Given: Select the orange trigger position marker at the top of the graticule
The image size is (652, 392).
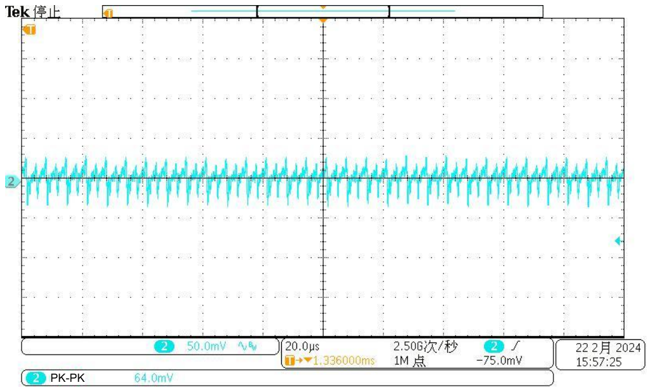Looking at the screenshot, I should [x=323, y=20].
